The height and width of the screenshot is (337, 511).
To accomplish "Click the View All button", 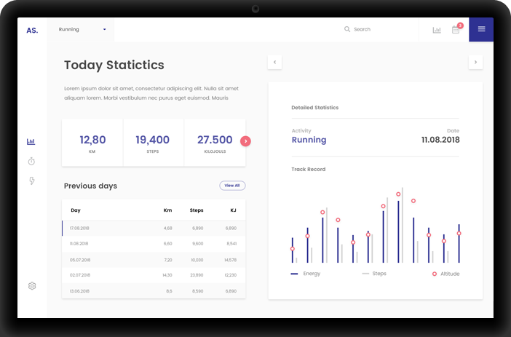I will [x=232, y=186].
